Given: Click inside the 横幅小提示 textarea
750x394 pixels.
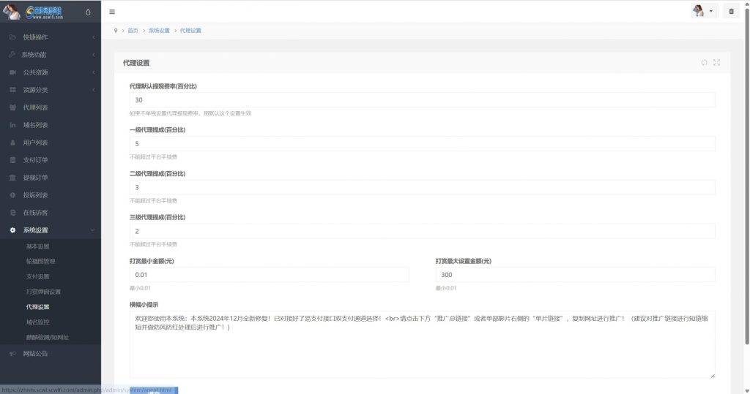Looking at the screenshot, I should pos(423,344).
